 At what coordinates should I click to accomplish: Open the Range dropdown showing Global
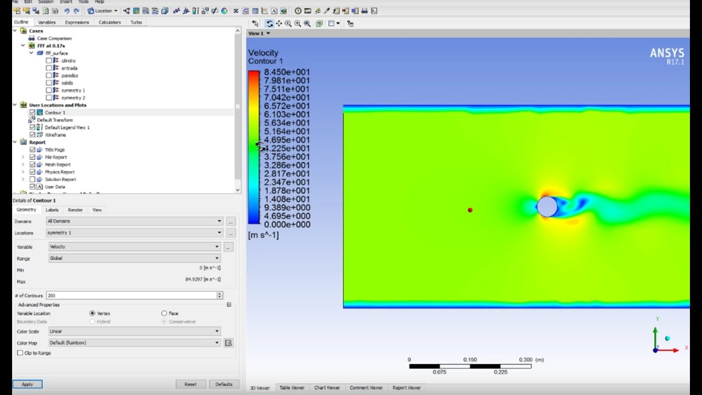point(134,258)
